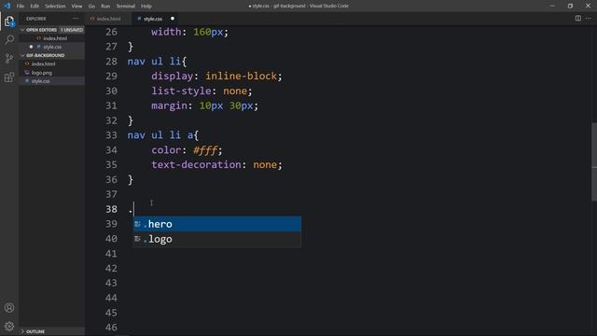597x336 pixels.
Task: Open the View menu
Action: point(76,6)
